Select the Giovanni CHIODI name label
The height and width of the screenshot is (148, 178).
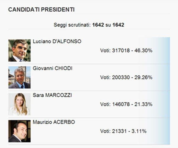[53, 68]
